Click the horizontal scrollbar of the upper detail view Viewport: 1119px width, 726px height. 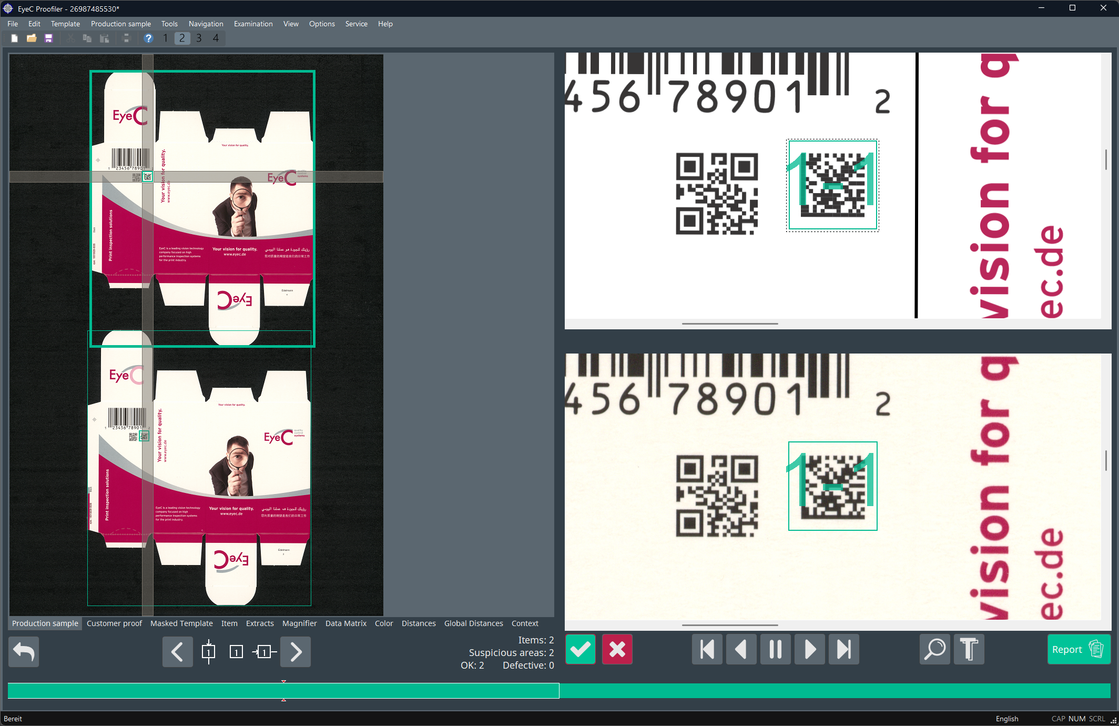[x=730, y=324]
